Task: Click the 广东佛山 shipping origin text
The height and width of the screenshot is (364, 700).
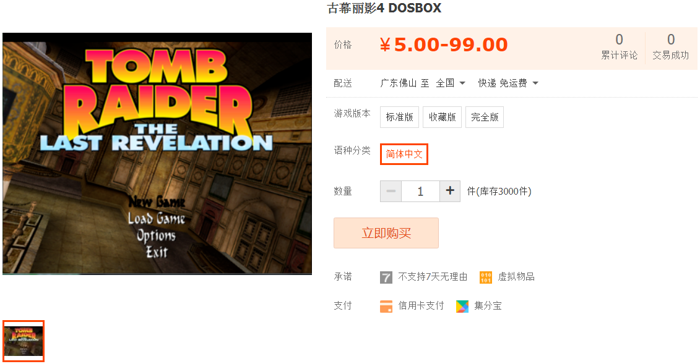Action: [x=398, y=83]
